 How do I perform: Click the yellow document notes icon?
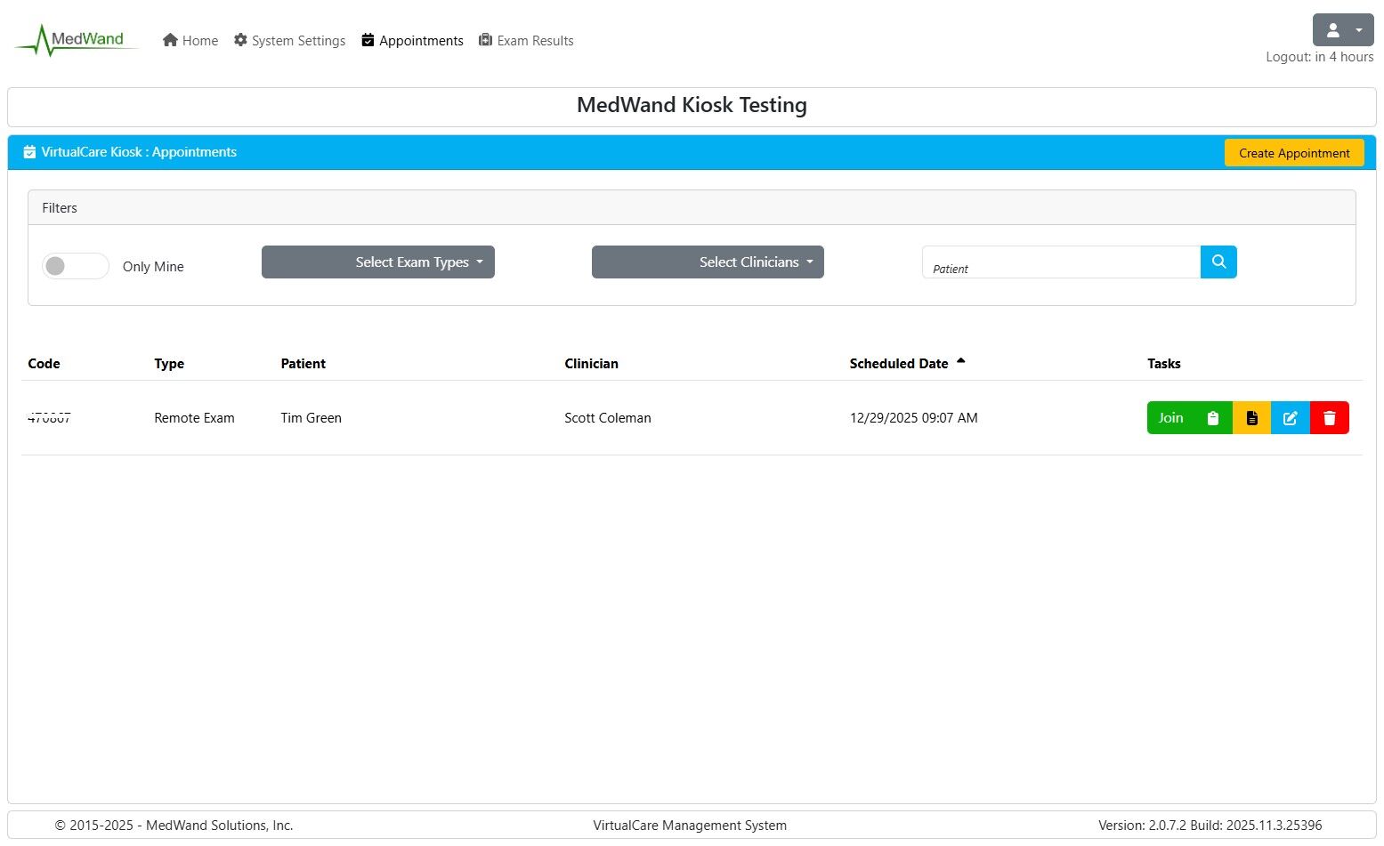(1251, 418)
